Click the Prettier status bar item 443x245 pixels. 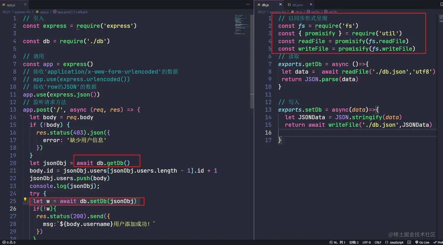click(x=438, y=242)
